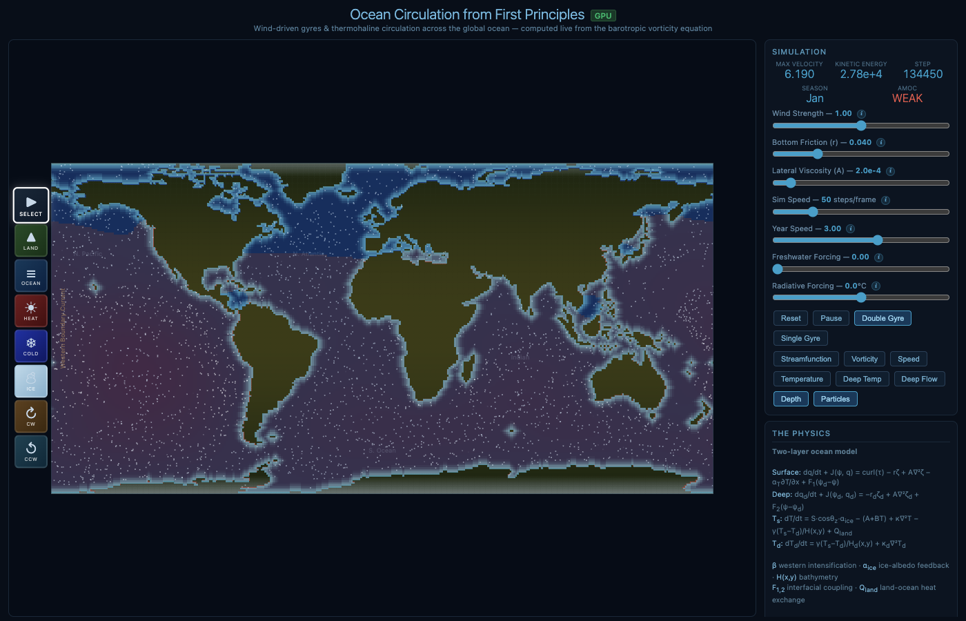Screen dimensions: 966x621
Task: Select the HEAT tool
Action: tap(30, 310)
